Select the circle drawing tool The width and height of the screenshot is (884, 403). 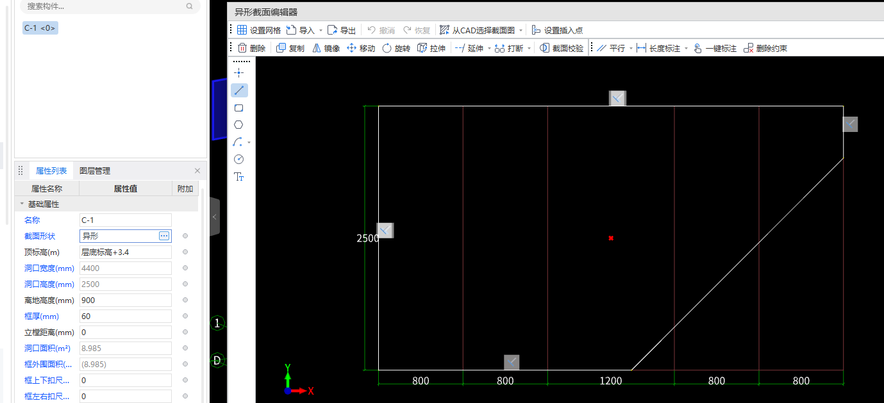pyautogui.click(x=239, y=160)
